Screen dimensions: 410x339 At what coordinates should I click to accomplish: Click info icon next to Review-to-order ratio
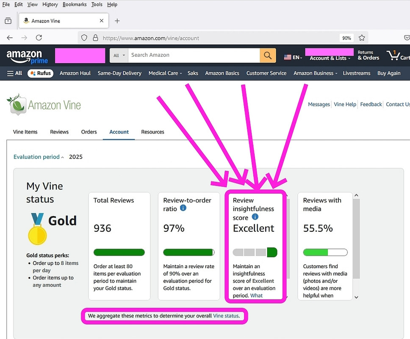183,208
